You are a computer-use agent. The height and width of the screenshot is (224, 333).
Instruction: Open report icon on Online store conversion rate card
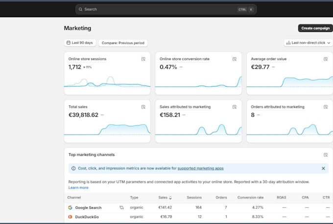pyautogui.click(x=235, y=59)
